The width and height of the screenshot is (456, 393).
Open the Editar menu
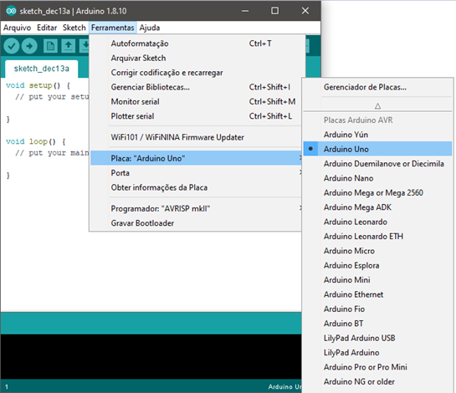coord(47,28)
